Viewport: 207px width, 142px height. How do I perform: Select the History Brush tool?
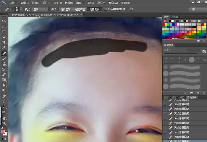4,69
